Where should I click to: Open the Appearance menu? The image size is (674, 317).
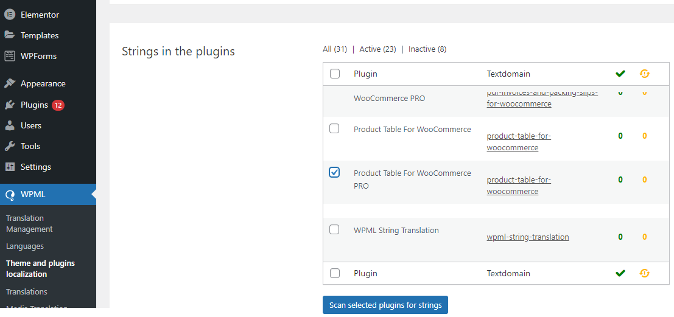pos(43,83)
